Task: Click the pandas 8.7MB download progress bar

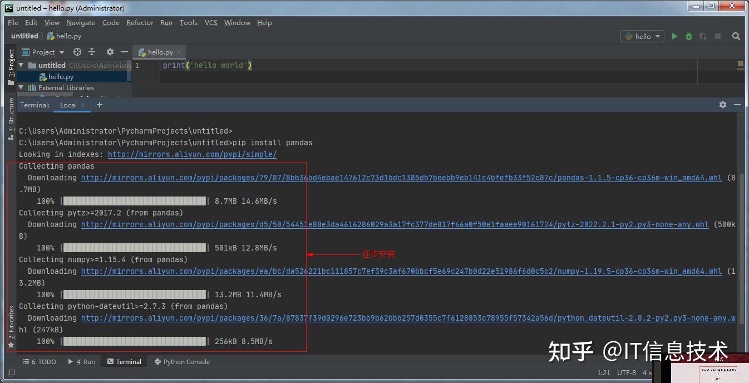Action: coord(134,200)
